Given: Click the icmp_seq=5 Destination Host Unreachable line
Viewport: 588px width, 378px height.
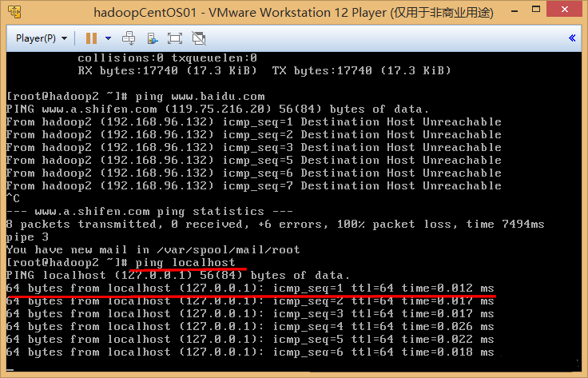Looking at the screenshot, I should tap(254, 160).
